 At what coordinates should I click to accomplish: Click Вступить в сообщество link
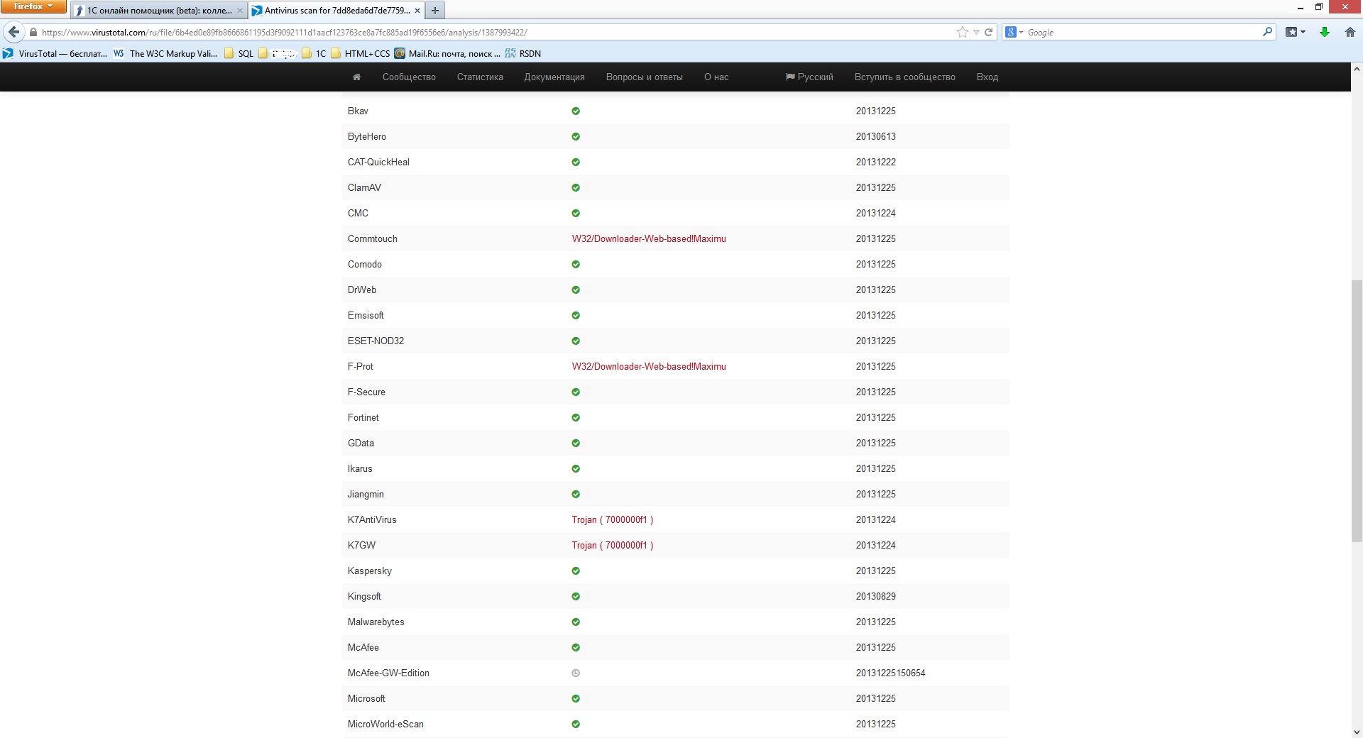click(x=905, y=77)
